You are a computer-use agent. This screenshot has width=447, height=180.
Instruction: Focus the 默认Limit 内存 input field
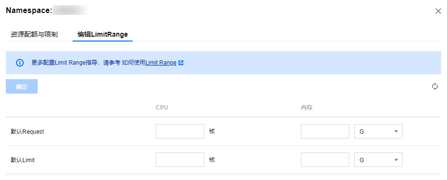tap(325, 160)
